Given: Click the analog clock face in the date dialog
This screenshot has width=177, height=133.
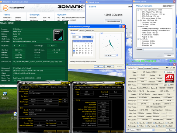Looking at the screenshot, I should coord(110,44).
